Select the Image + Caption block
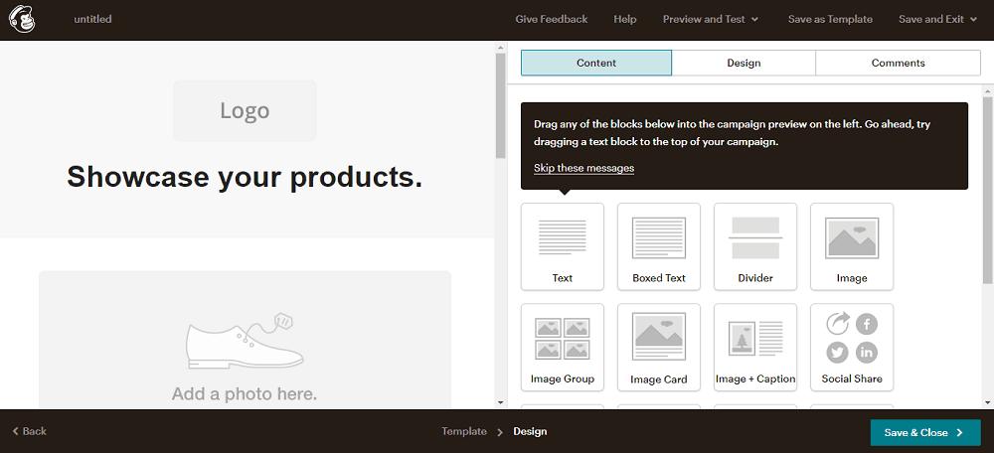The height and width of the screenshot is (453, 994). click(x=755, y=347)
